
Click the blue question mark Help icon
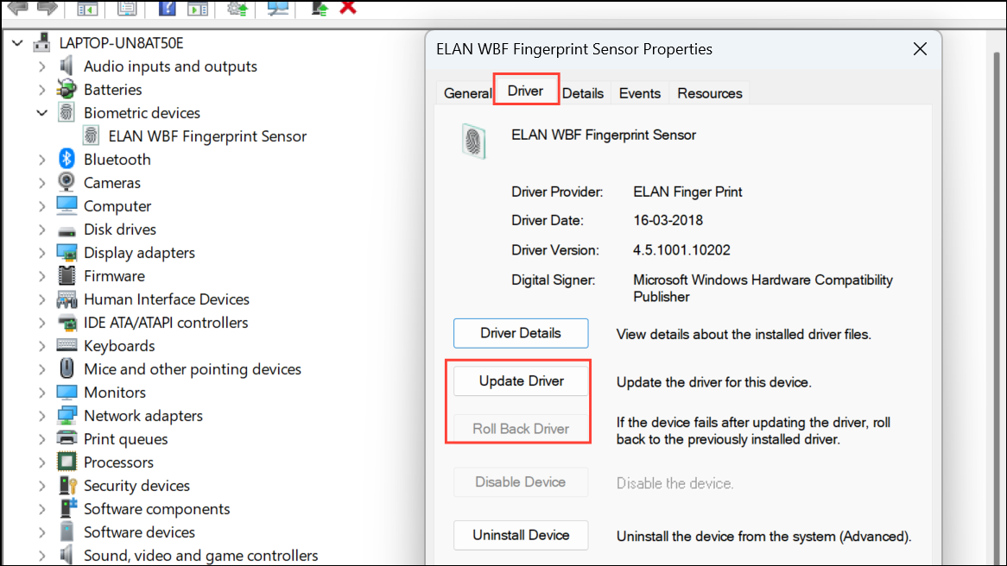pos(167,8)
